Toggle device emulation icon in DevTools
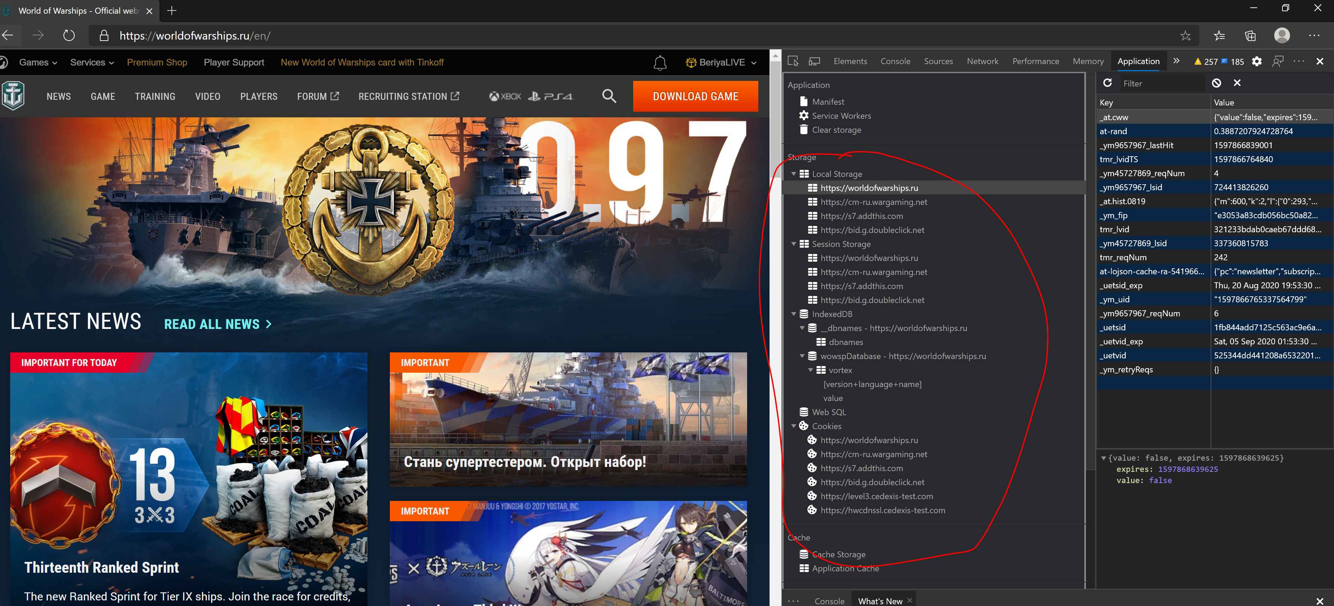 click(x=814, y=61)
